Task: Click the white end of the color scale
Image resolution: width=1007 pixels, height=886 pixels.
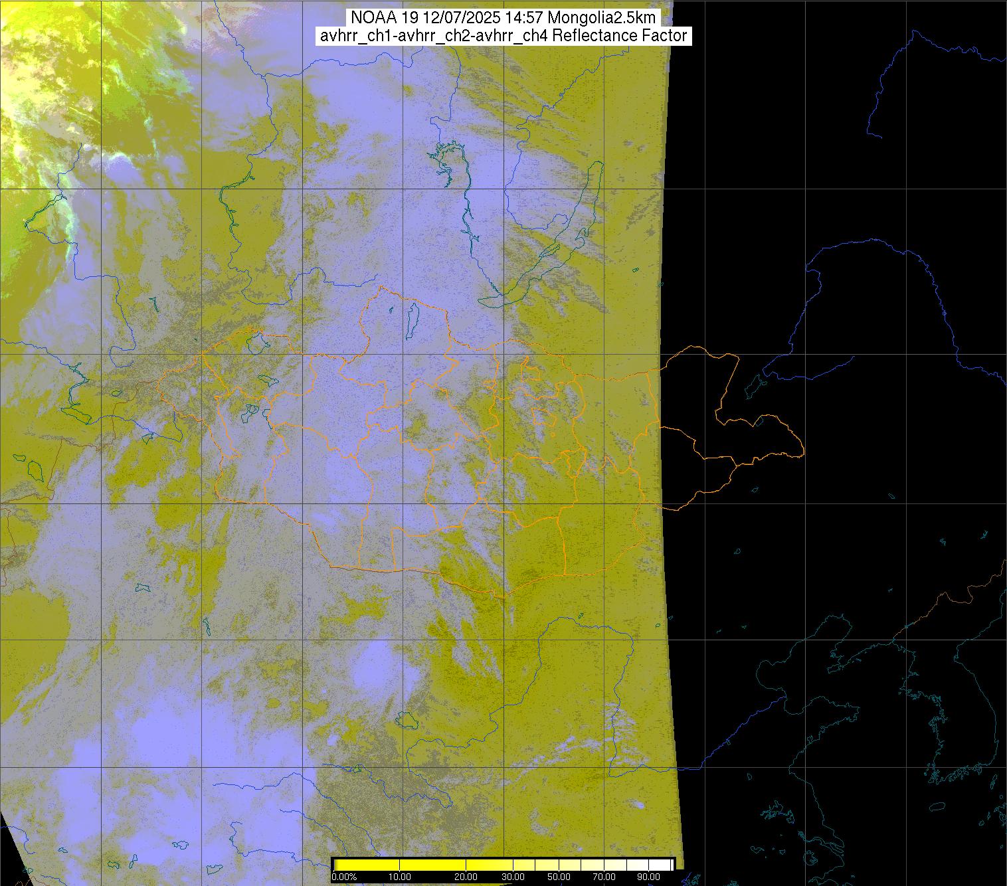Action: point(664,865)
